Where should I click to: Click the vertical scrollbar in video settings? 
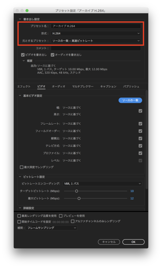tap(147, 139)
